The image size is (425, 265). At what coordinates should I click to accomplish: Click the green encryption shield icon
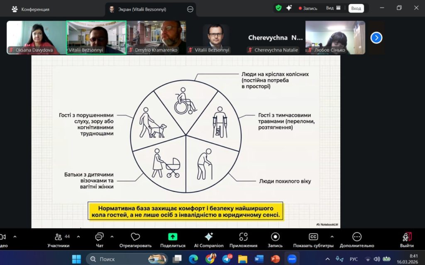tap(278, 8)
